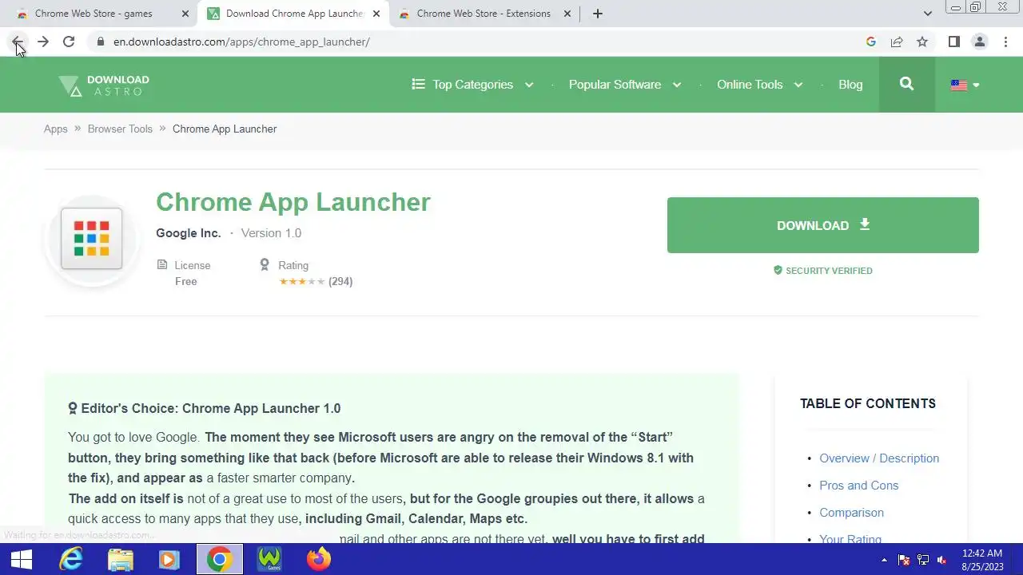Click TABLE OF CONTENTS heading
The width and height of the screenshot is (1023, 575).
tap(868, 403)
